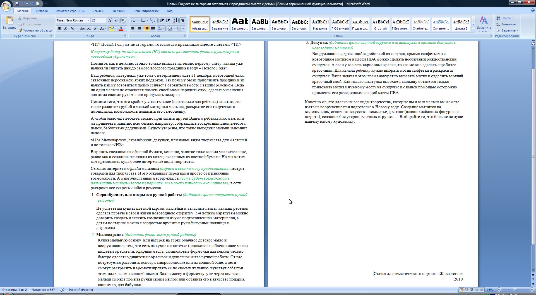This screenshot has height=295, width=536.
Task: Click the Format Painter (Формат по образцу) button
Action: 35,30
